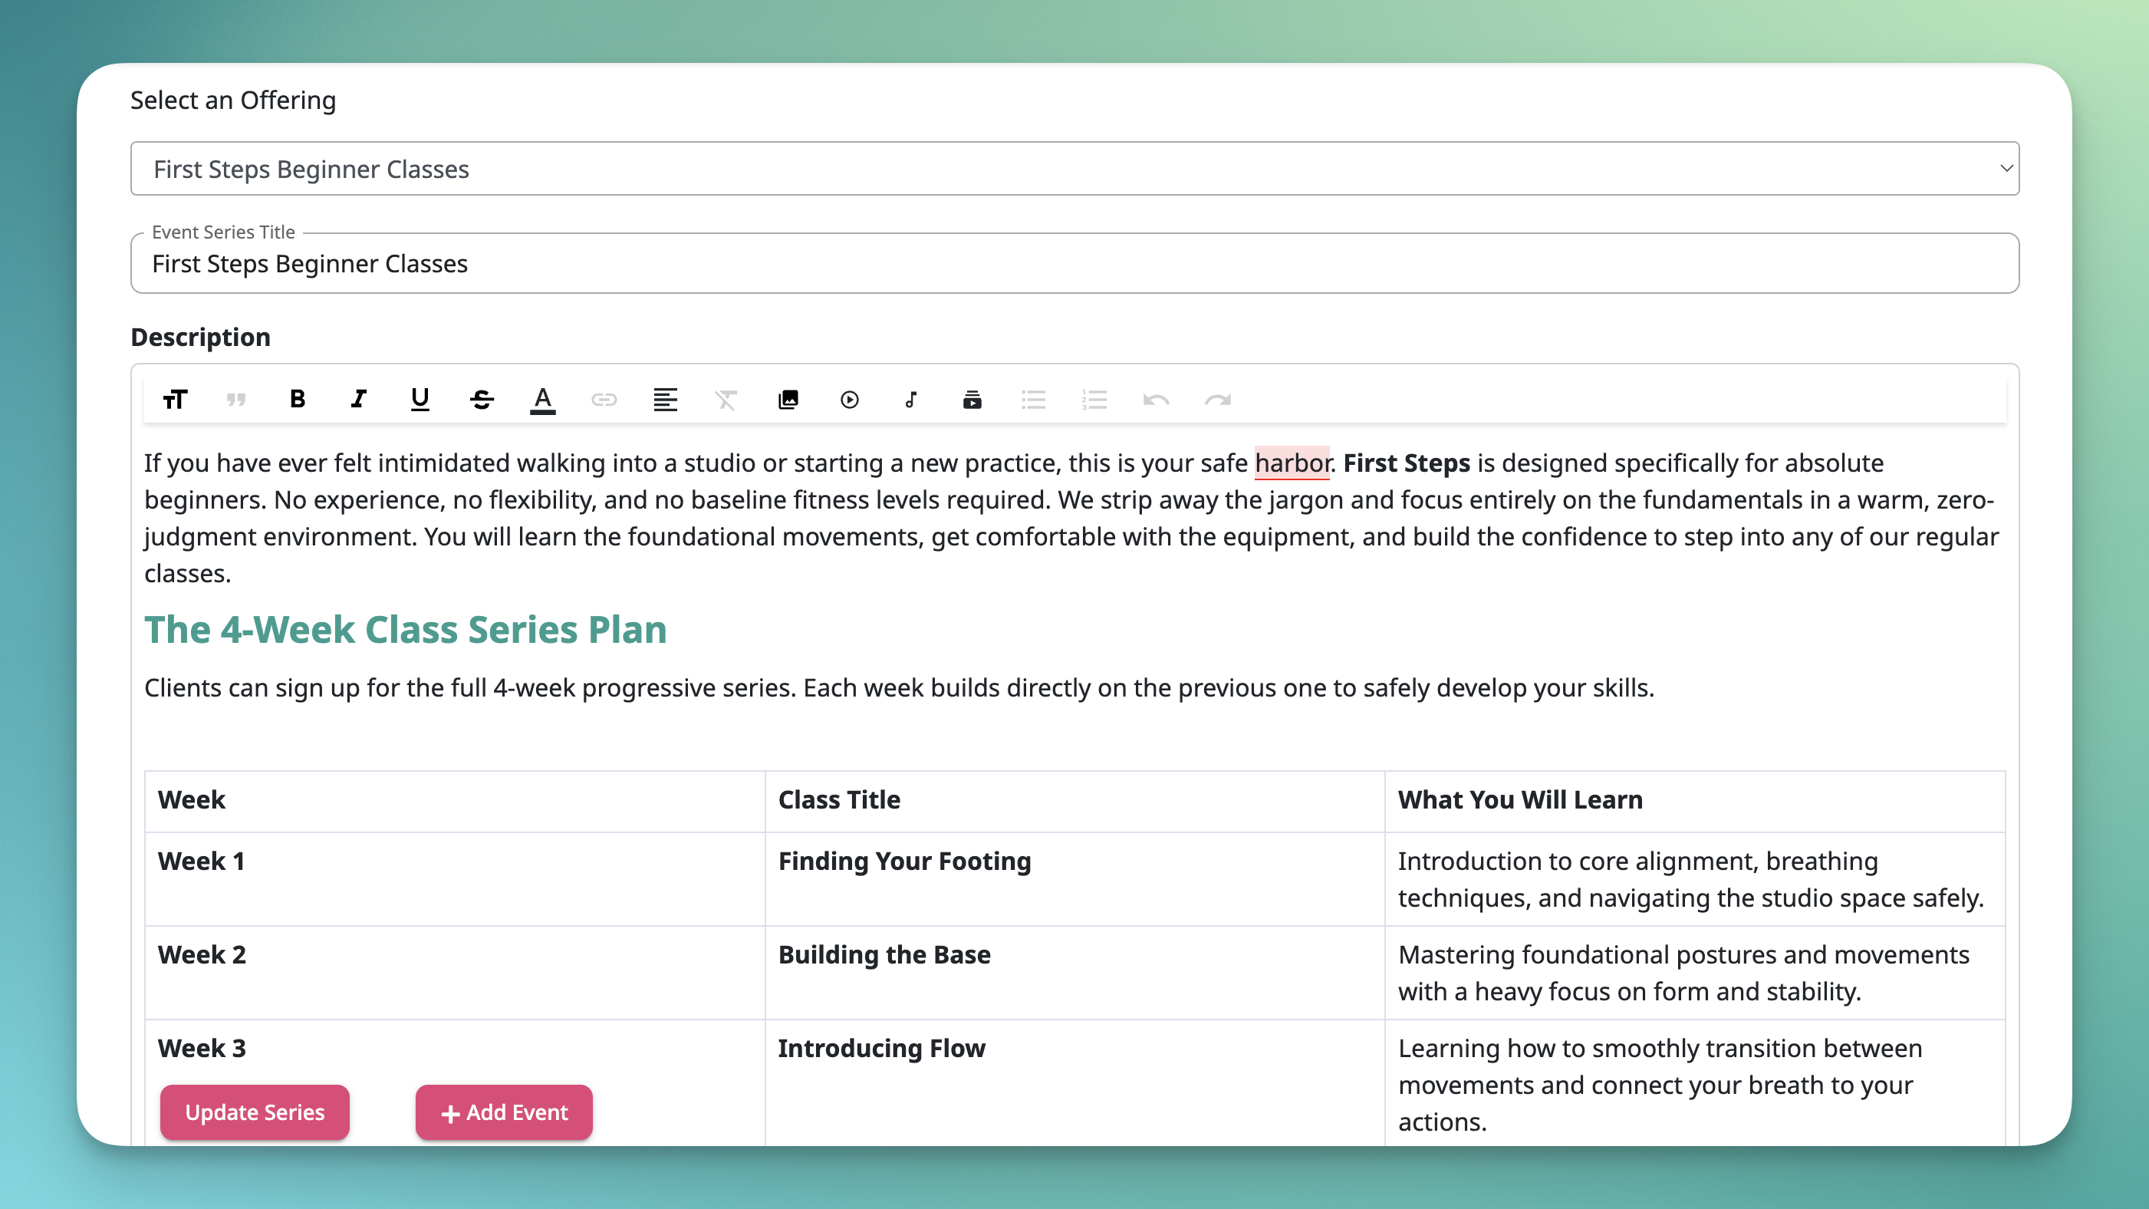The height and width of the screenshot is (1209, 2149).
Task: Insert a hyperlink
Action: (x=604, y=400)
